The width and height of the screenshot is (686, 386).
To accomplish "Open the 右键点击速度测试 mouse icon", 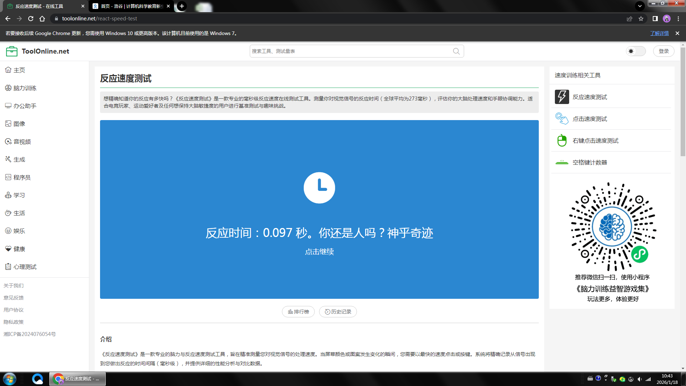I will pyautogui.click(x=562, y=140).
